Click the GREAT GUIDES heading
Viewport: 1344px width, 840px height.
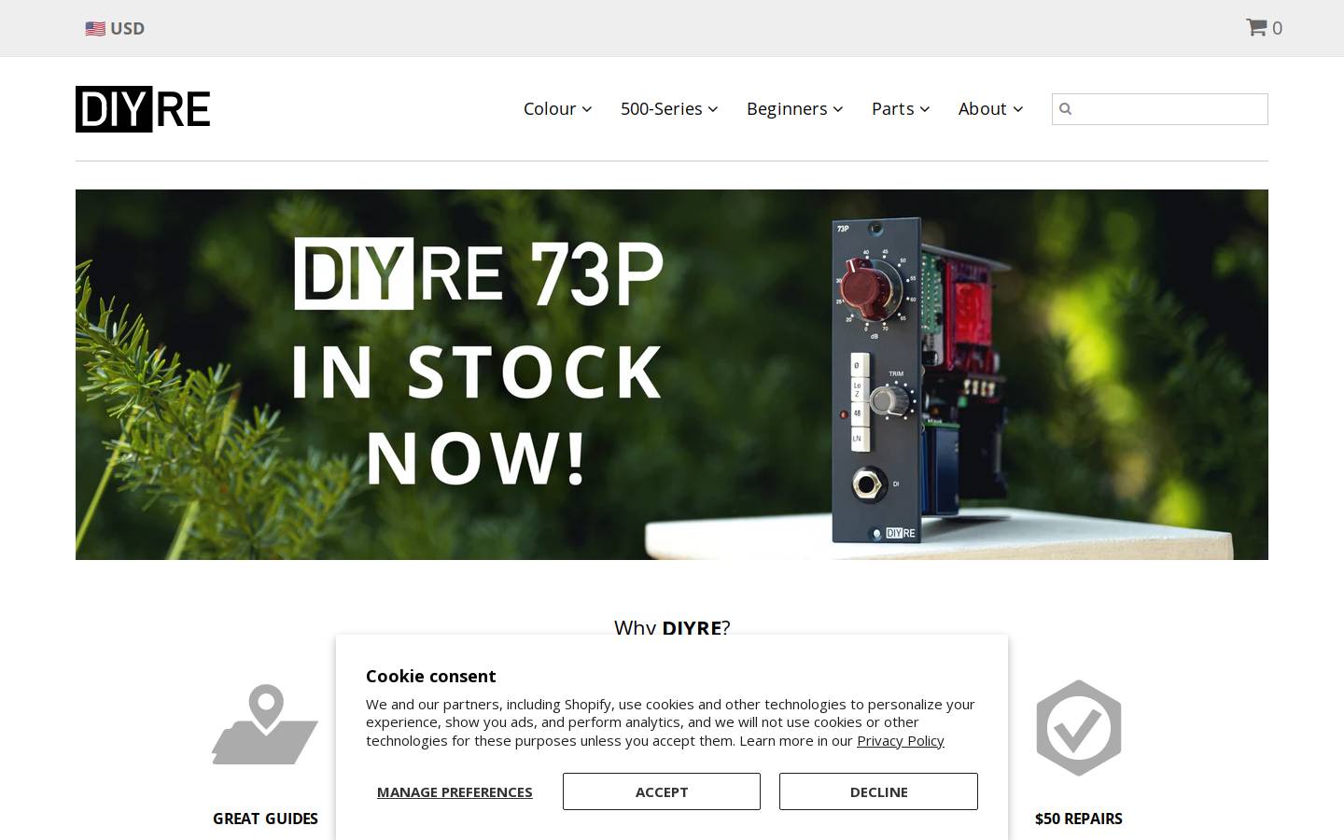click(x=265, y=819)
